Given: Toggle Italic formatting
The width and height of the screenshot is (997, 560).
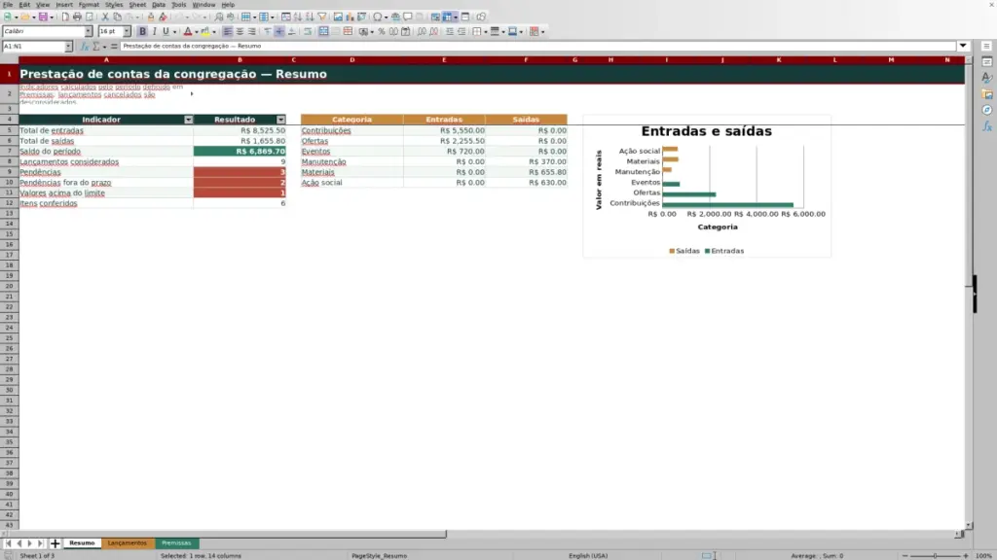Looking at the screenshot, I should coord(154,32).
